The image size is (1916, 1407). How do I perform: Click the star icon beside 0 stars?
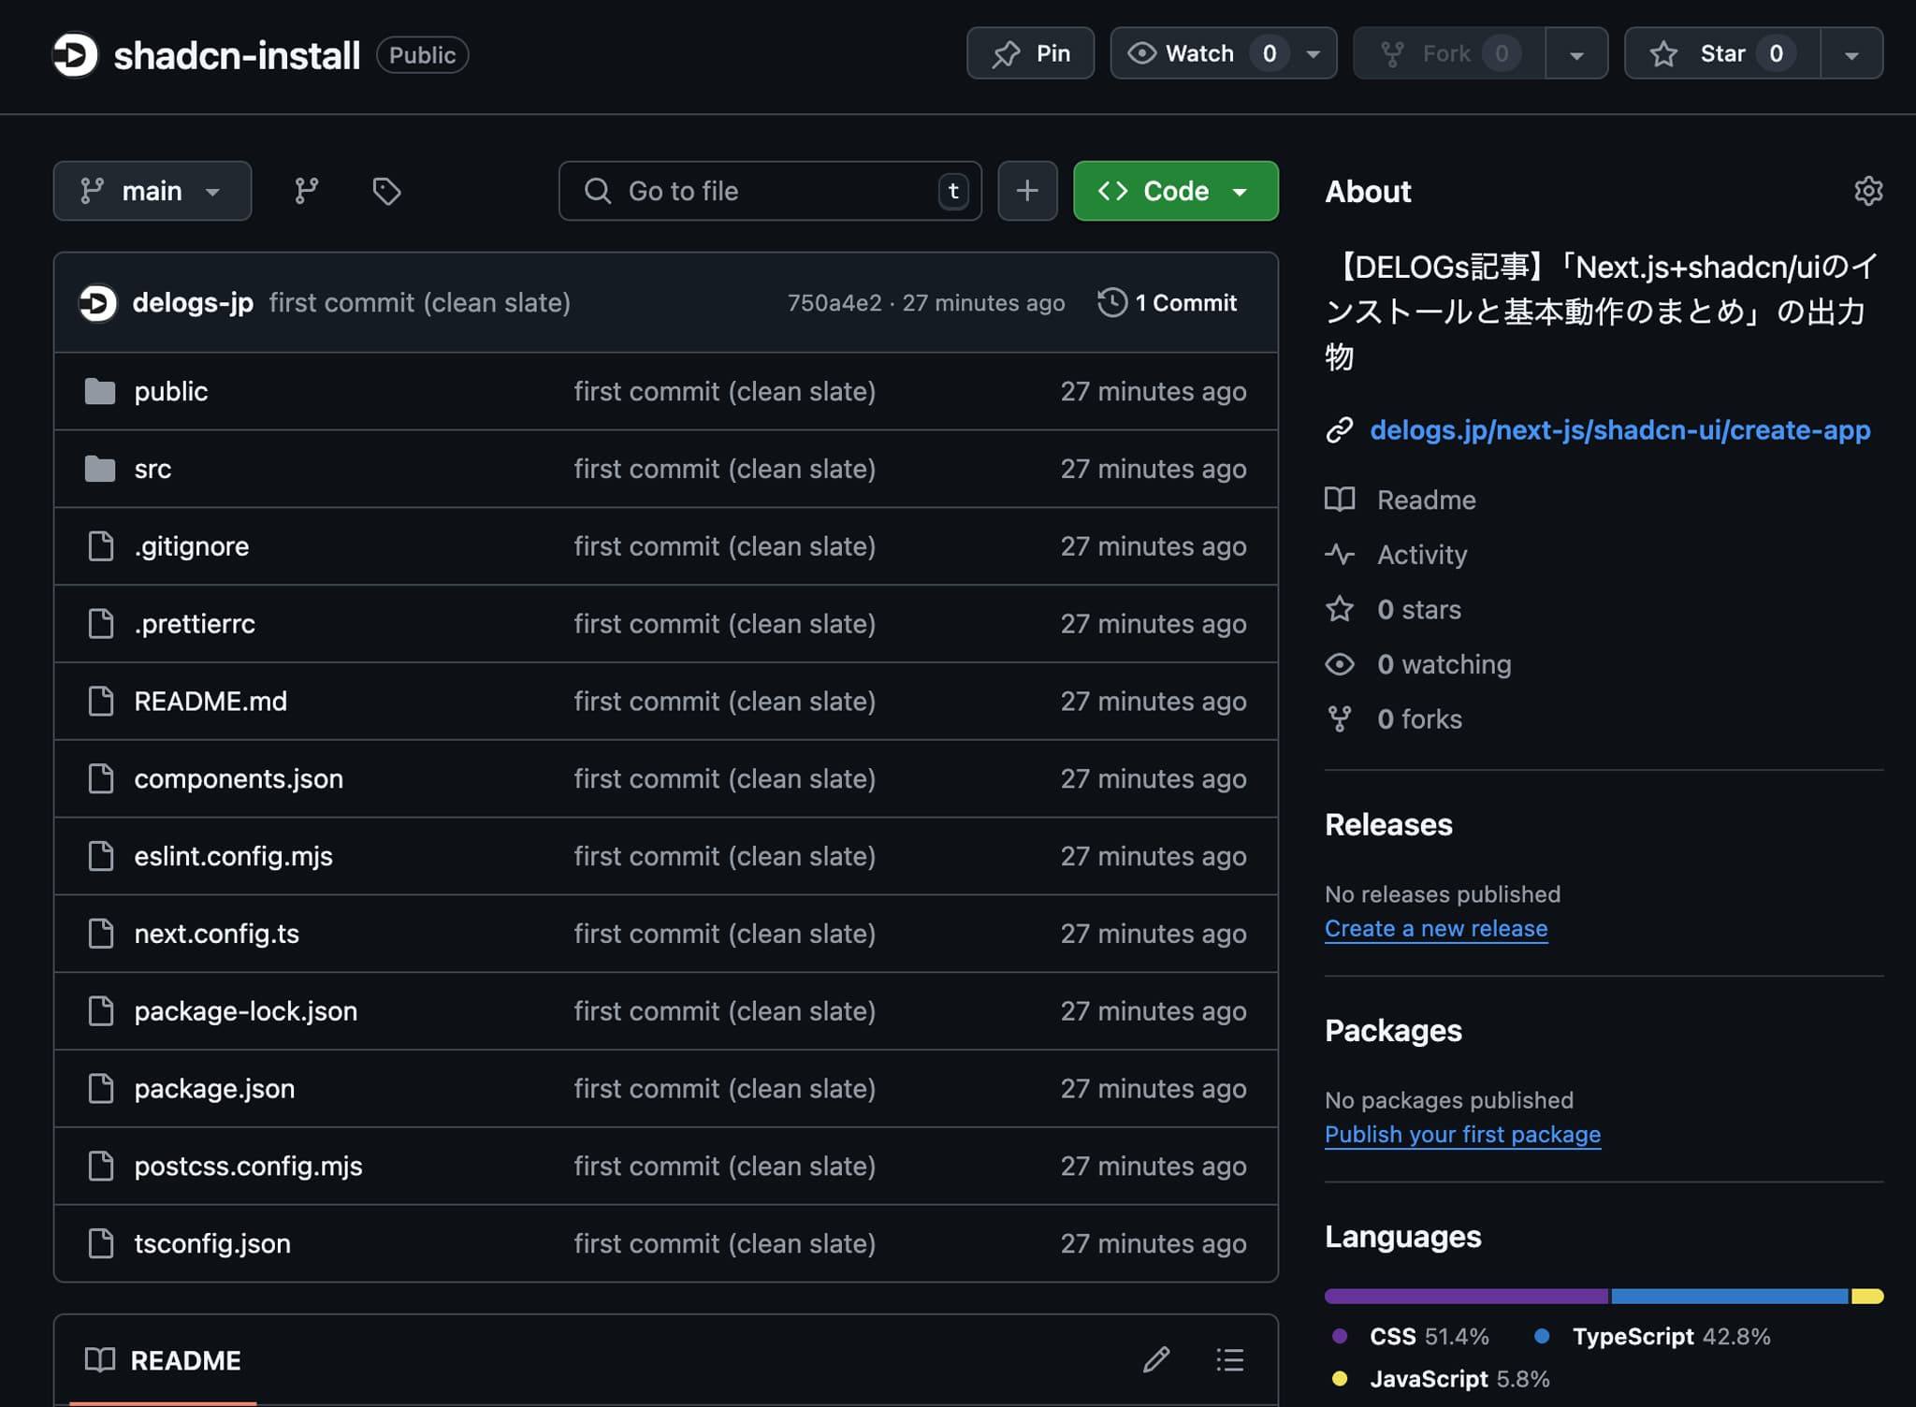pos(1340,609)
